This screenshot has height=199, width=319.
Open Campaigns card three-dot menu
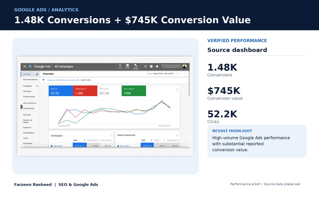point(111,135)
